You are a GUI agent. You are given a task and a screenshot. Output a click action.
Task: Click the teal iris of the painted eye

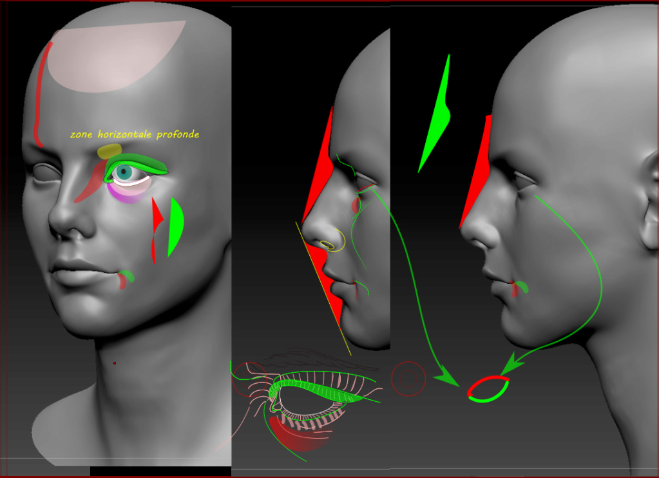tap(124, 171)
